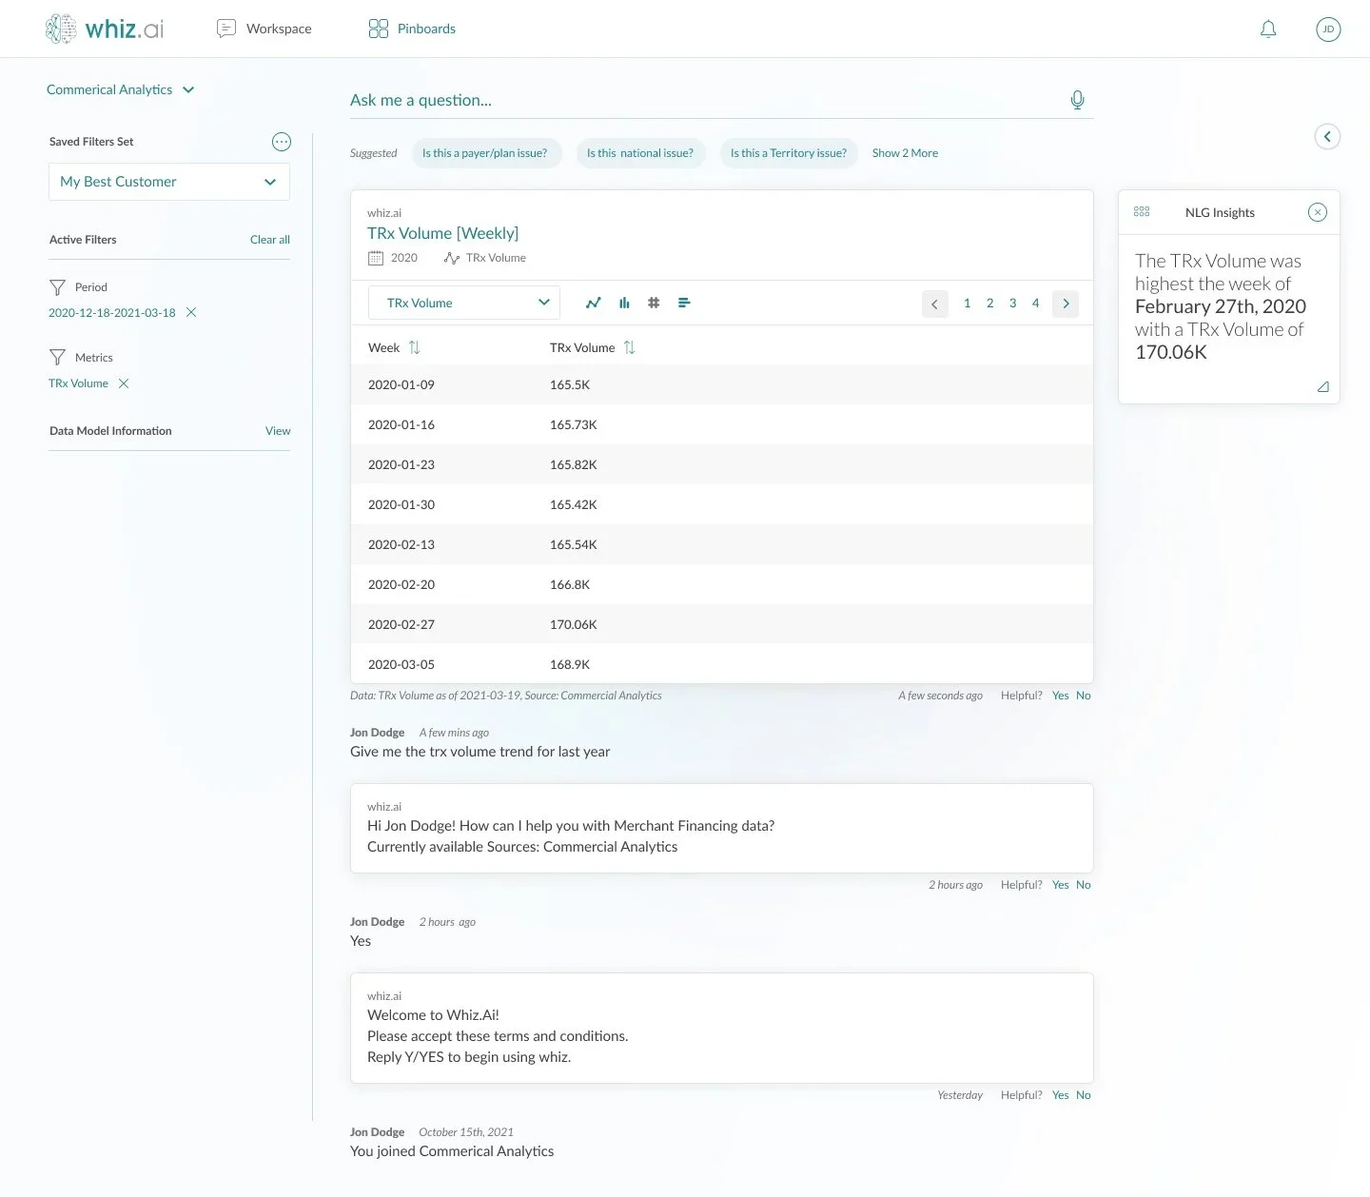The image size is (1370, 1197).
Task: Sort the table by Week column
Action: (414, 347)
